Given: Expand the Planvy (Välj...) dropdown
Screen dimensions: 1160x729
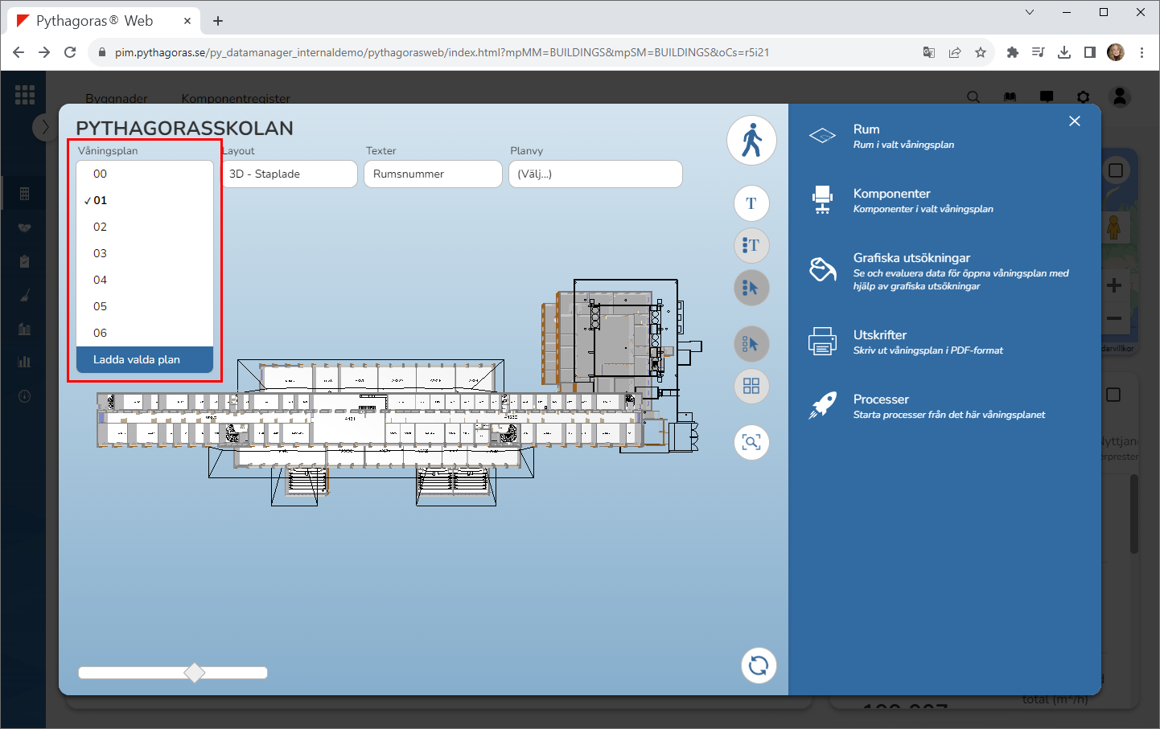Looking at the screenshot, I should tap(595, 174).
